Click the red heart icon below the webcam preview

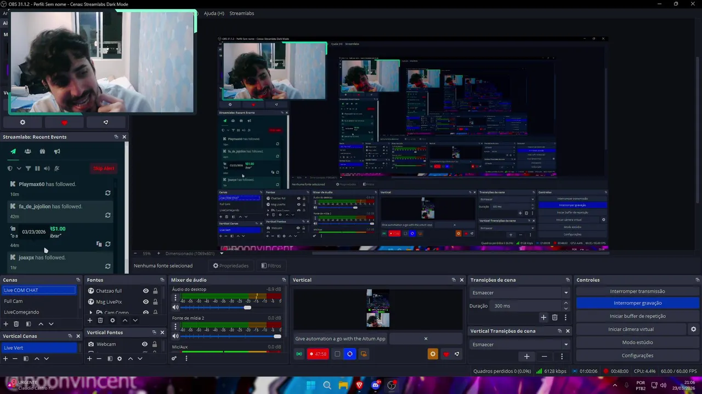point(64,123)
